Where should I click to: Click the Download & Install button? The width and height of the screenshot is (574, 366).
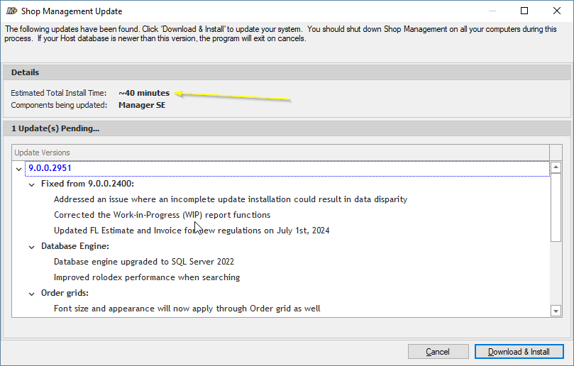[519, 352]
